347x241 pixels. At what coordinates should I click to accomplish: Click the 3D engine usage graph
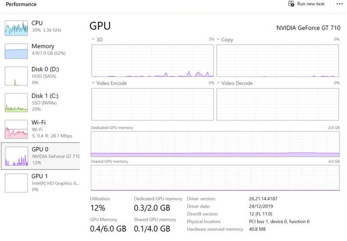(153, 61)
